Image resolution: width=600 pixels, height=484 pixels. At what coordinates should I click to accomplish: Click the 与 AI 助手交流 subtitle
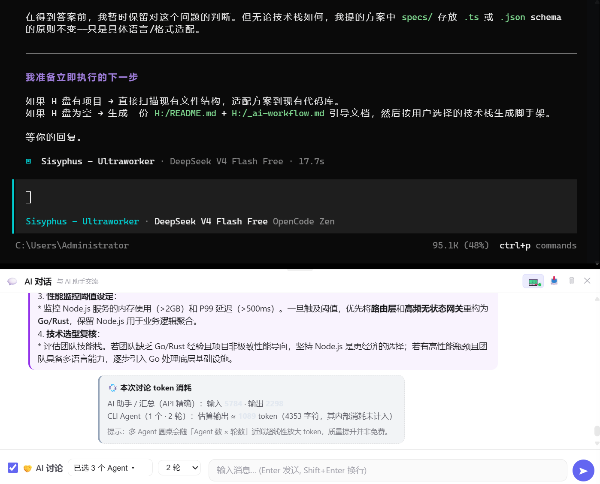tap(78, 281)
